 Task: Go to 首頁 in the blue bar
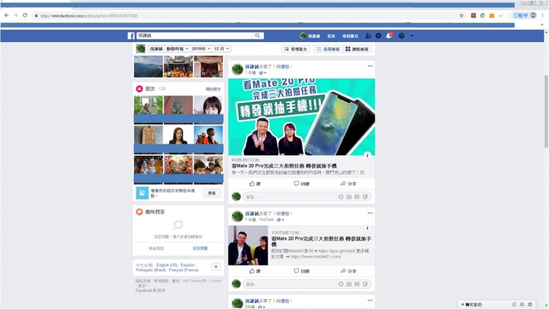(331, 36)
